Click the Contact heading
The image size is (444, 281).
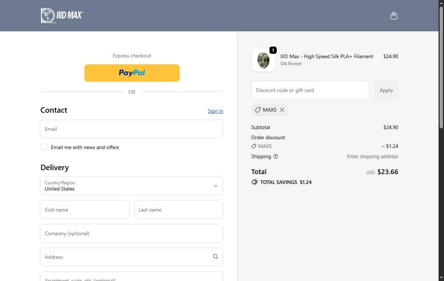point(54,110)
